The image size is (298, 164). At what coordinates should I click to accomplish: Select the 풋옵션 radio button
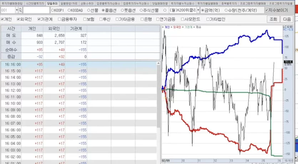(x=122, y=10)
